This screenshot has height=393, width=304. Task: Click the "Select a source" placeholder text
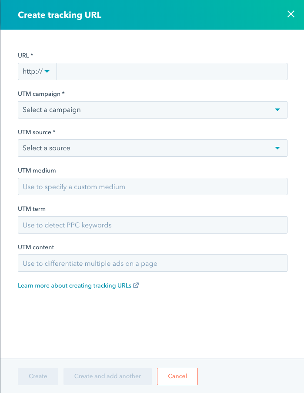pos(46,148)
